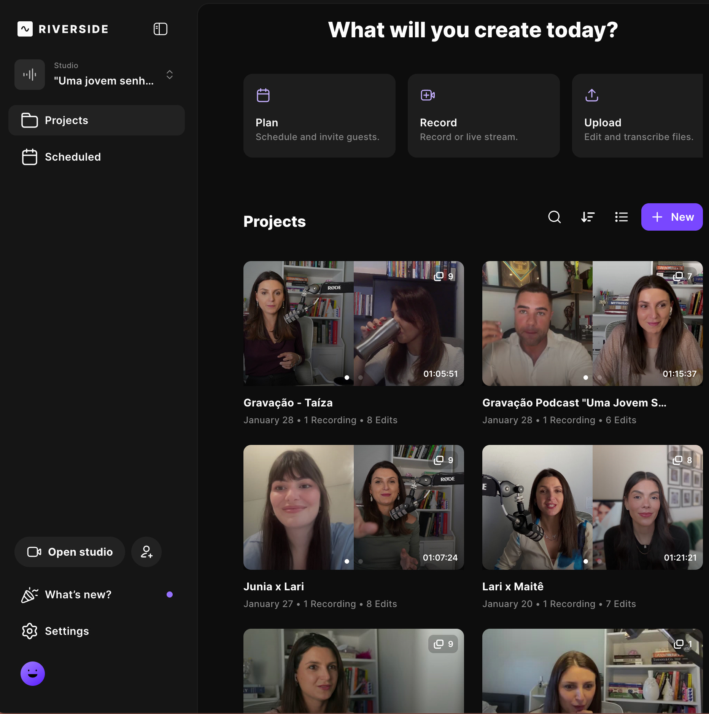
Task: Click the 8 files badge on Lari x Maitê
Action: click(x=682, y=460)
